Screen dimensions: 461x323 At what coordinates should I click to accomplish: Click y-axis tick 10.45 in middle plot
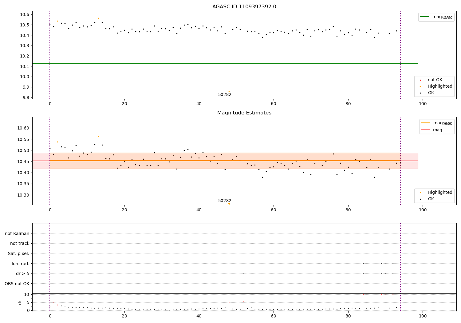tap(24, 161)
